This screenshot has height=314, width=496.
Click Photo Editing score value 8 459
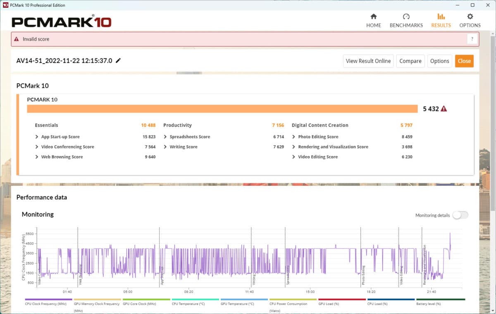(x=406, y=137)
